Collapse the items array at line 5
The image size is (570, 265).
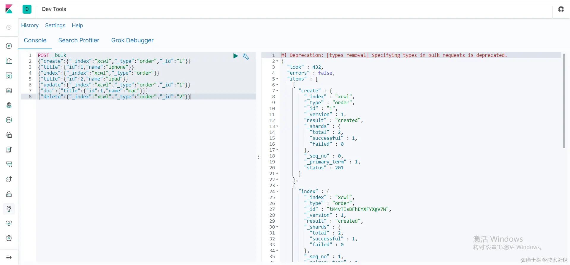(277, 79)
